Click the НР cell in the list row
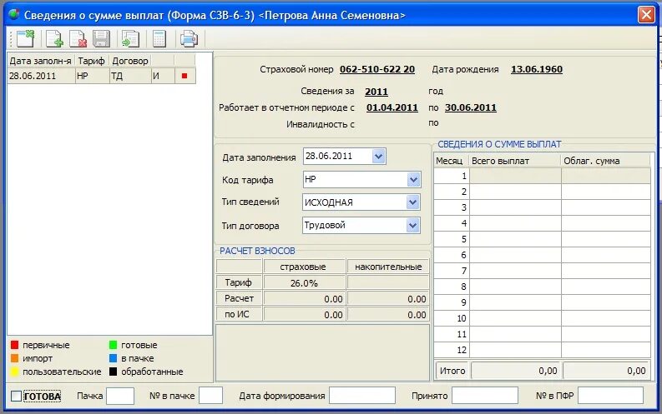Image resolution: width=662 pixels, height=414 pixels. 92,76
